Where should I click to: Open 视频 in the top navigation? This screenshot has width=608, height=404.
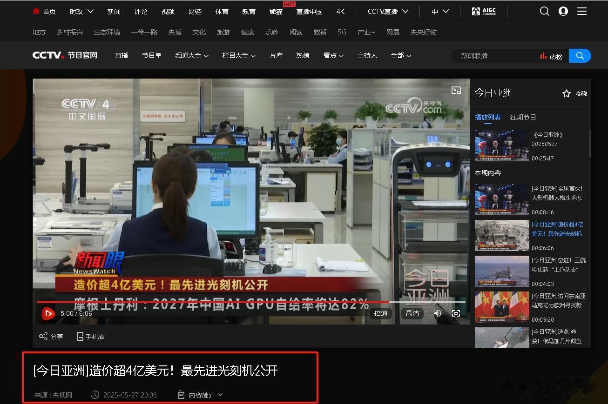coord(168,11)
